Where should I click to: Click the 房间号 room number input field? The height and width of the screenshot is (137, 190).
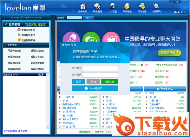click(x=75, y=18)
